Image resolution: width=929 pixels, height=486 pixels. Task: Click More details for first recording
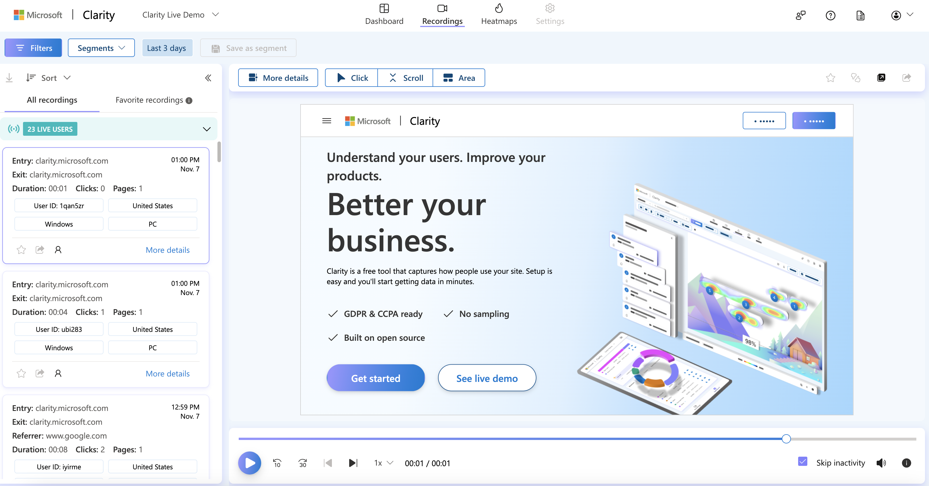168,249
